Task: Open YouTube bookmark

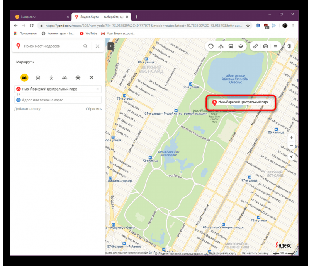Action: click(x=88, y=34)
